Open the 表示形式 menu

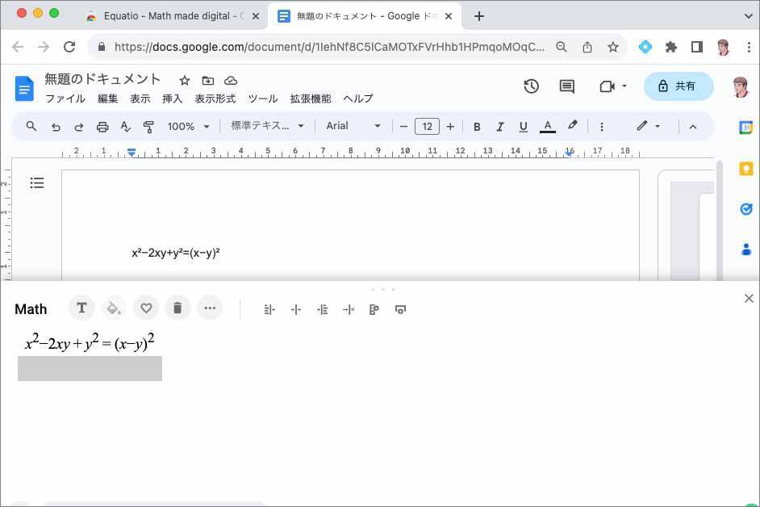(215, 98)
